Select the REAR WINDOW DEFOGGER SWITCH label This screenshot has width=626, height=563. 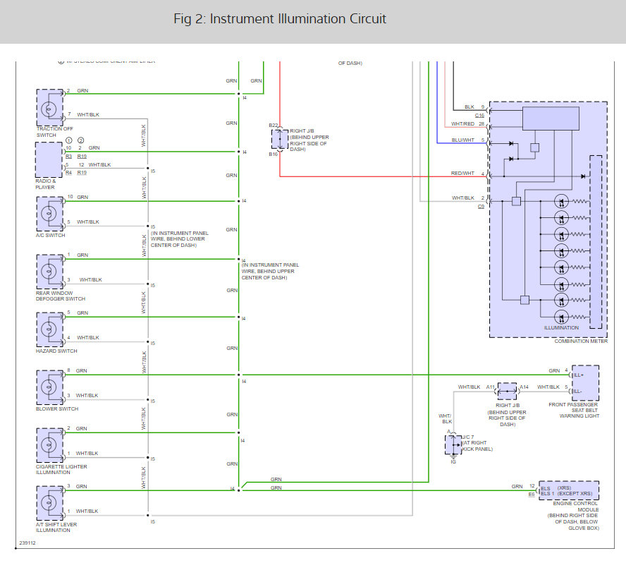[61, 296]
